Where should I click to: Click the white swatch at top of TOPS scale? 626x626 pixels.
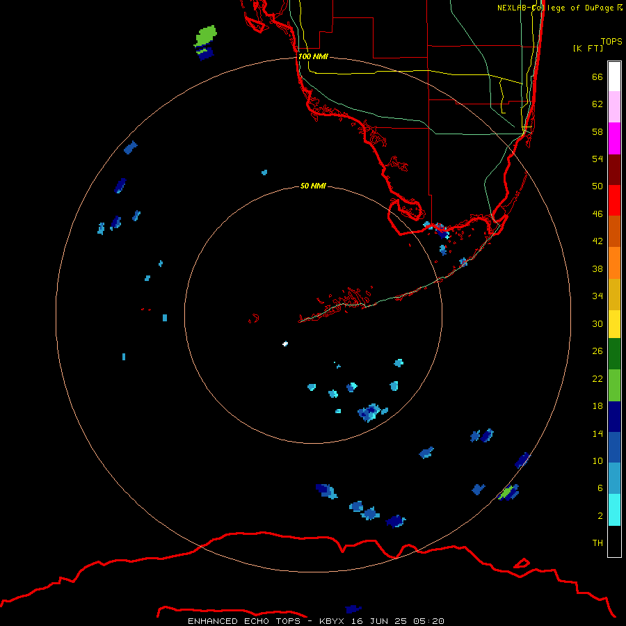(614, 77)
